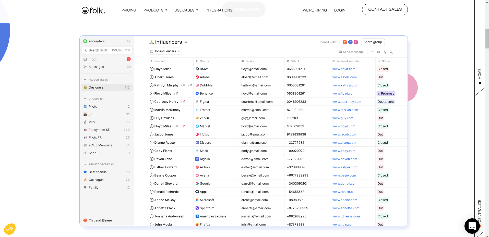This screenshot has width=489, height=237.
Task: Click the eFounders workspace icon
Action: click(x=85, y=41)
